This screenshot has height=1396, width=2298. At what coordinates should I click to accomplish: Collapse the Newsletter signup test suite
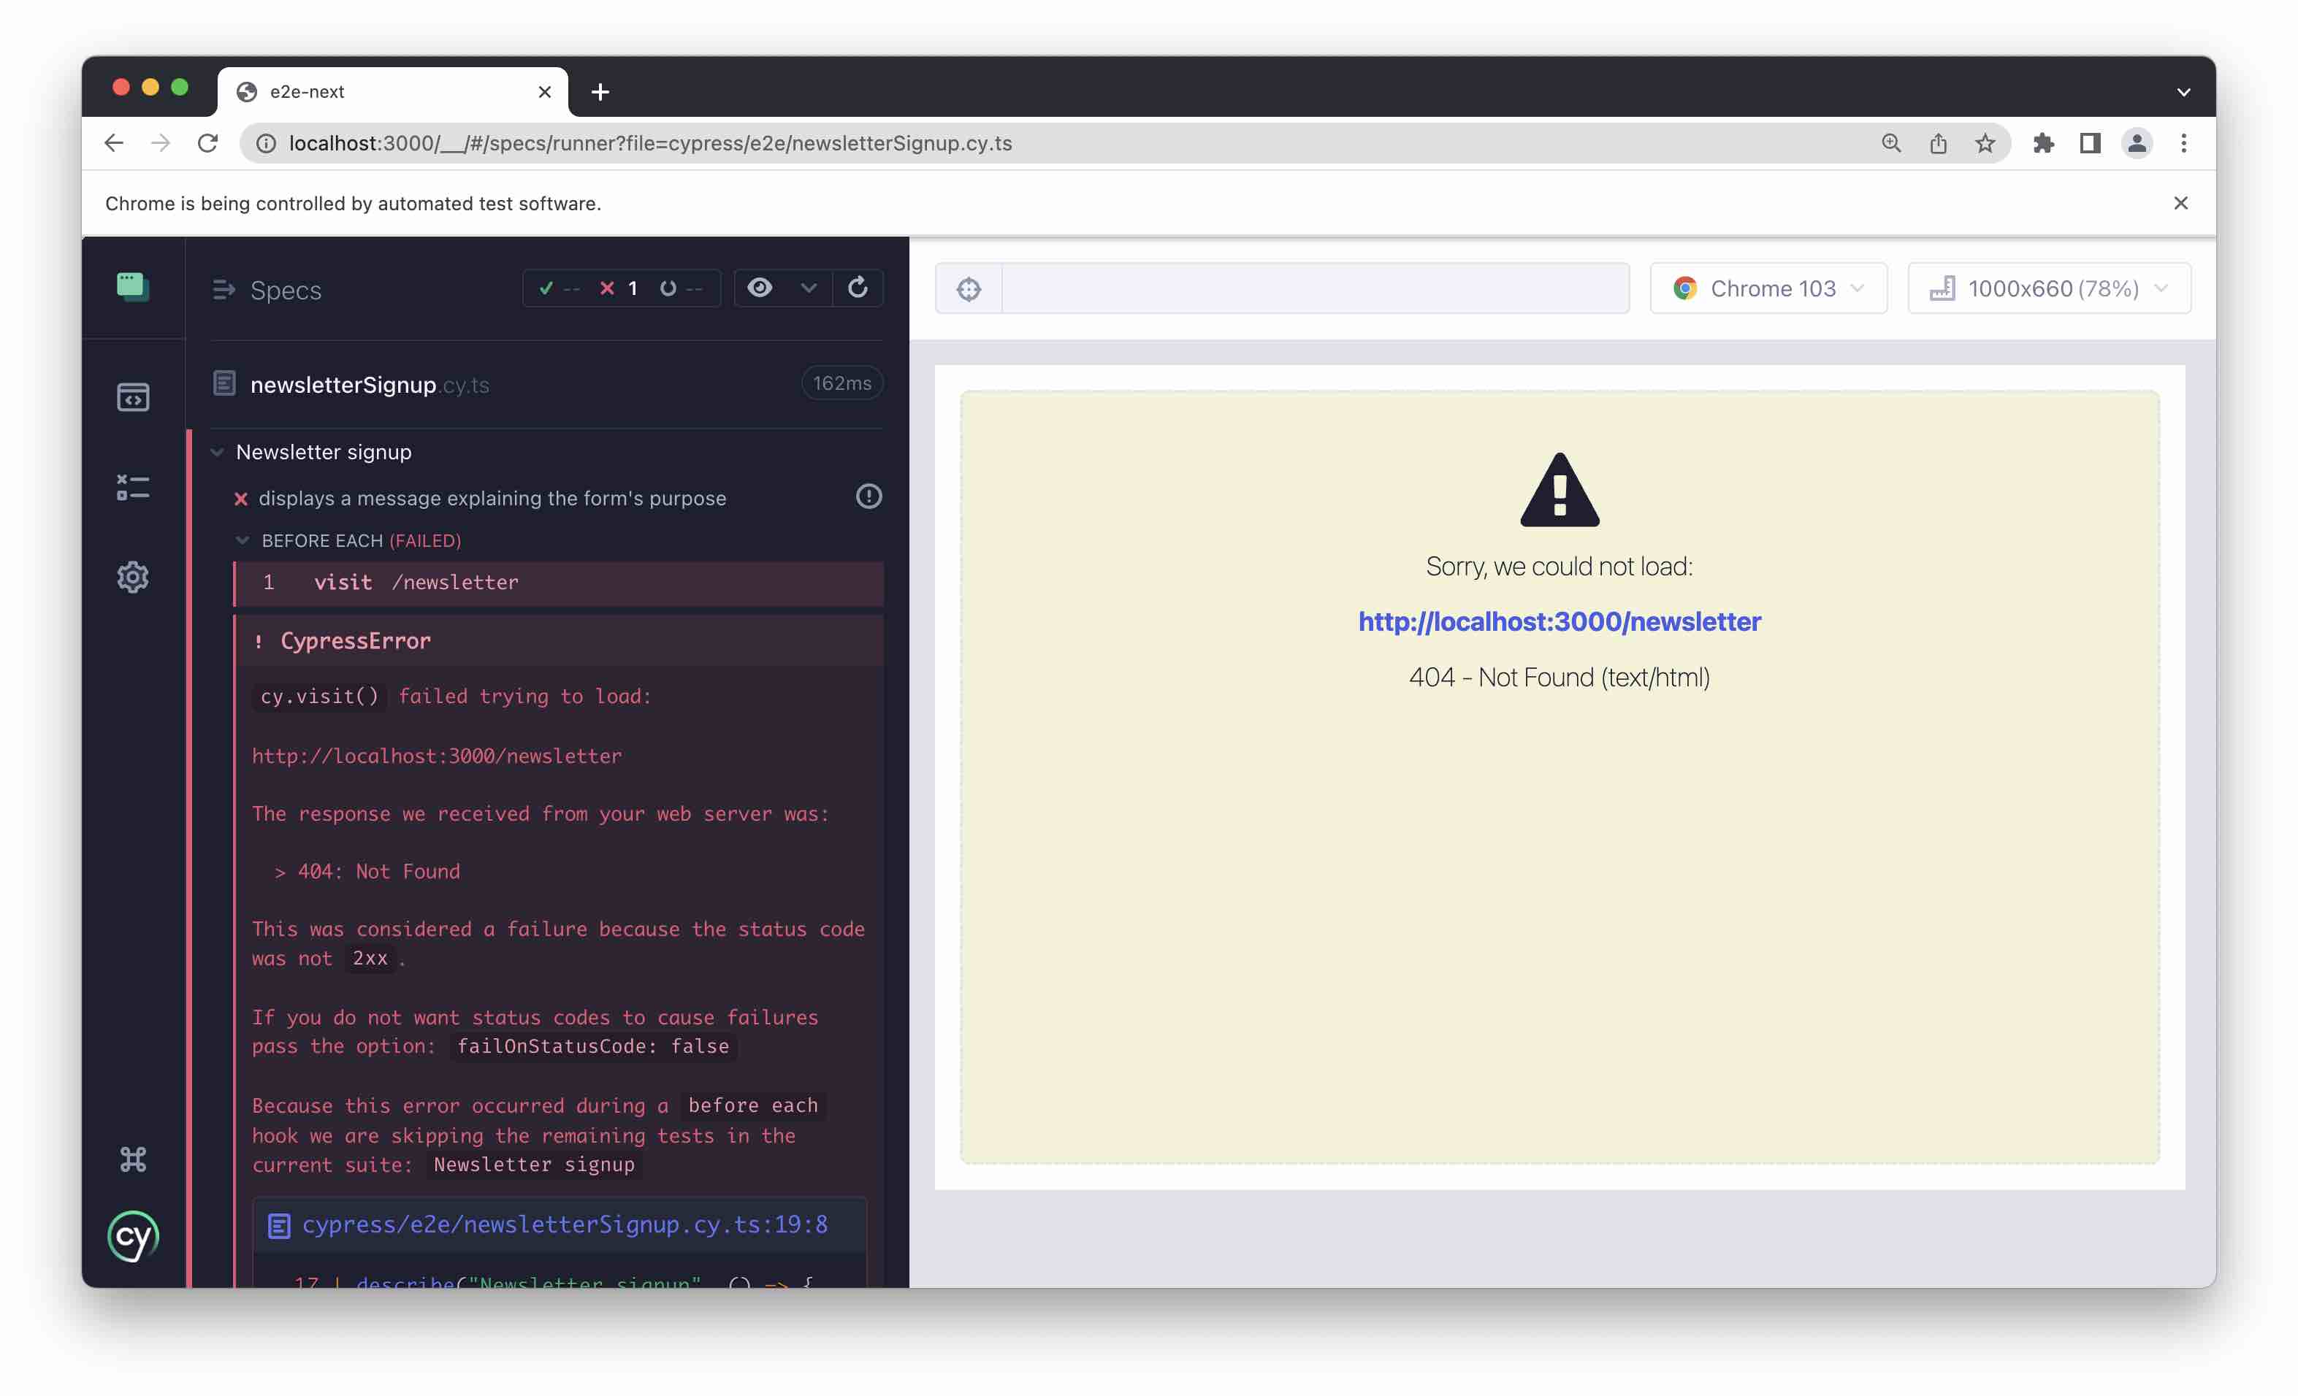[217, 451]
